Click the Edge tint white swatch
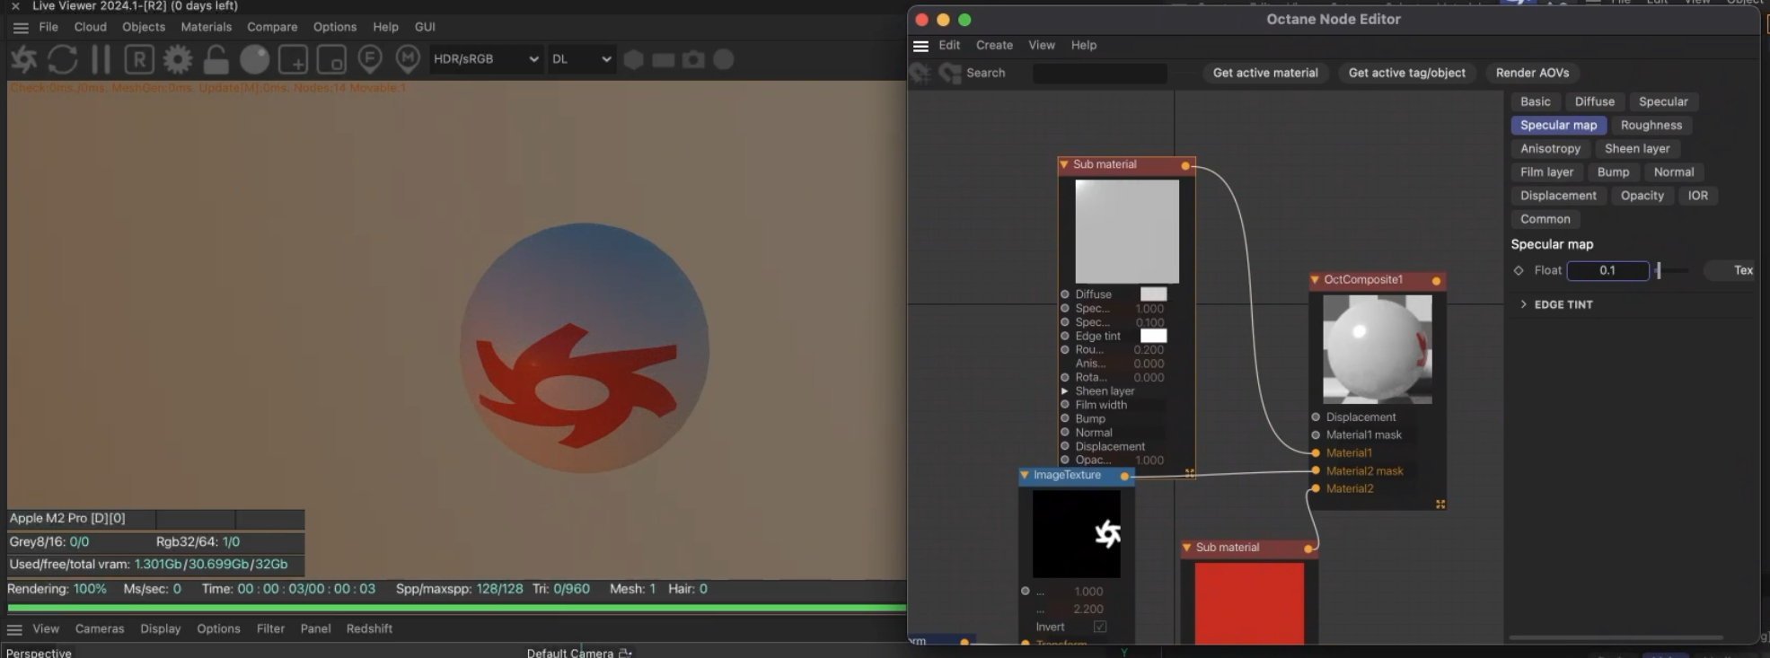This screenshot has height=658, width=1770. [x=1153, y=336]
